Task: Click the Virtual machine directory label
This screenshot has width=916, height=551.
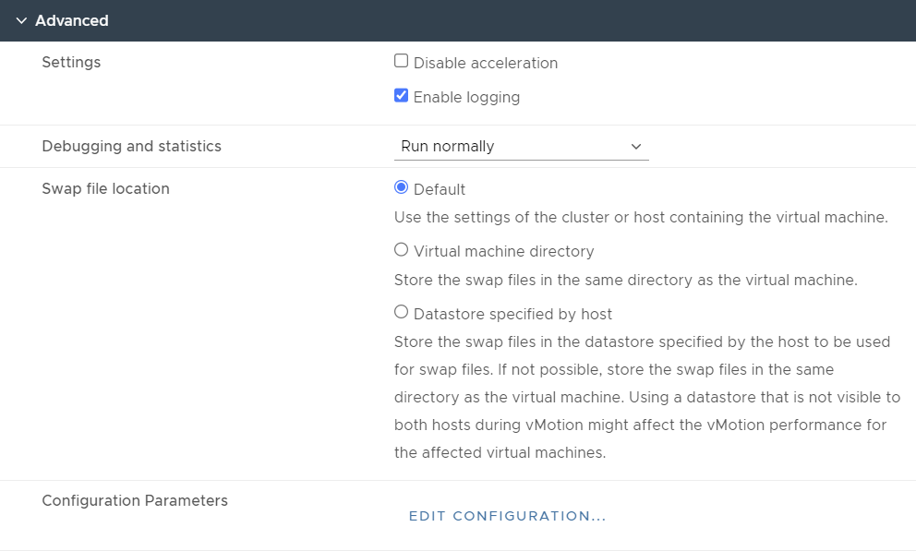Action: coord(503,252)
